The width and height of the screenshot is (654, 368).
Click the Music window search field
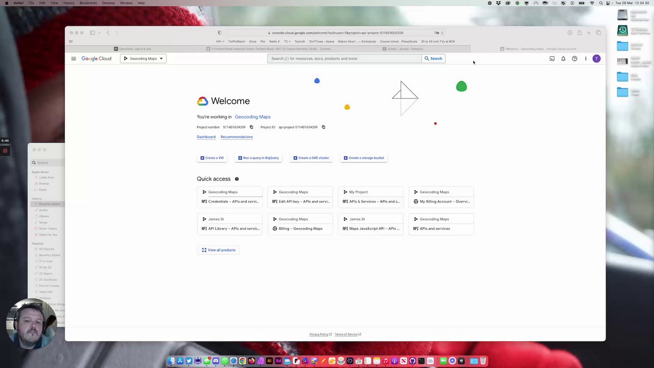[48, 163]
